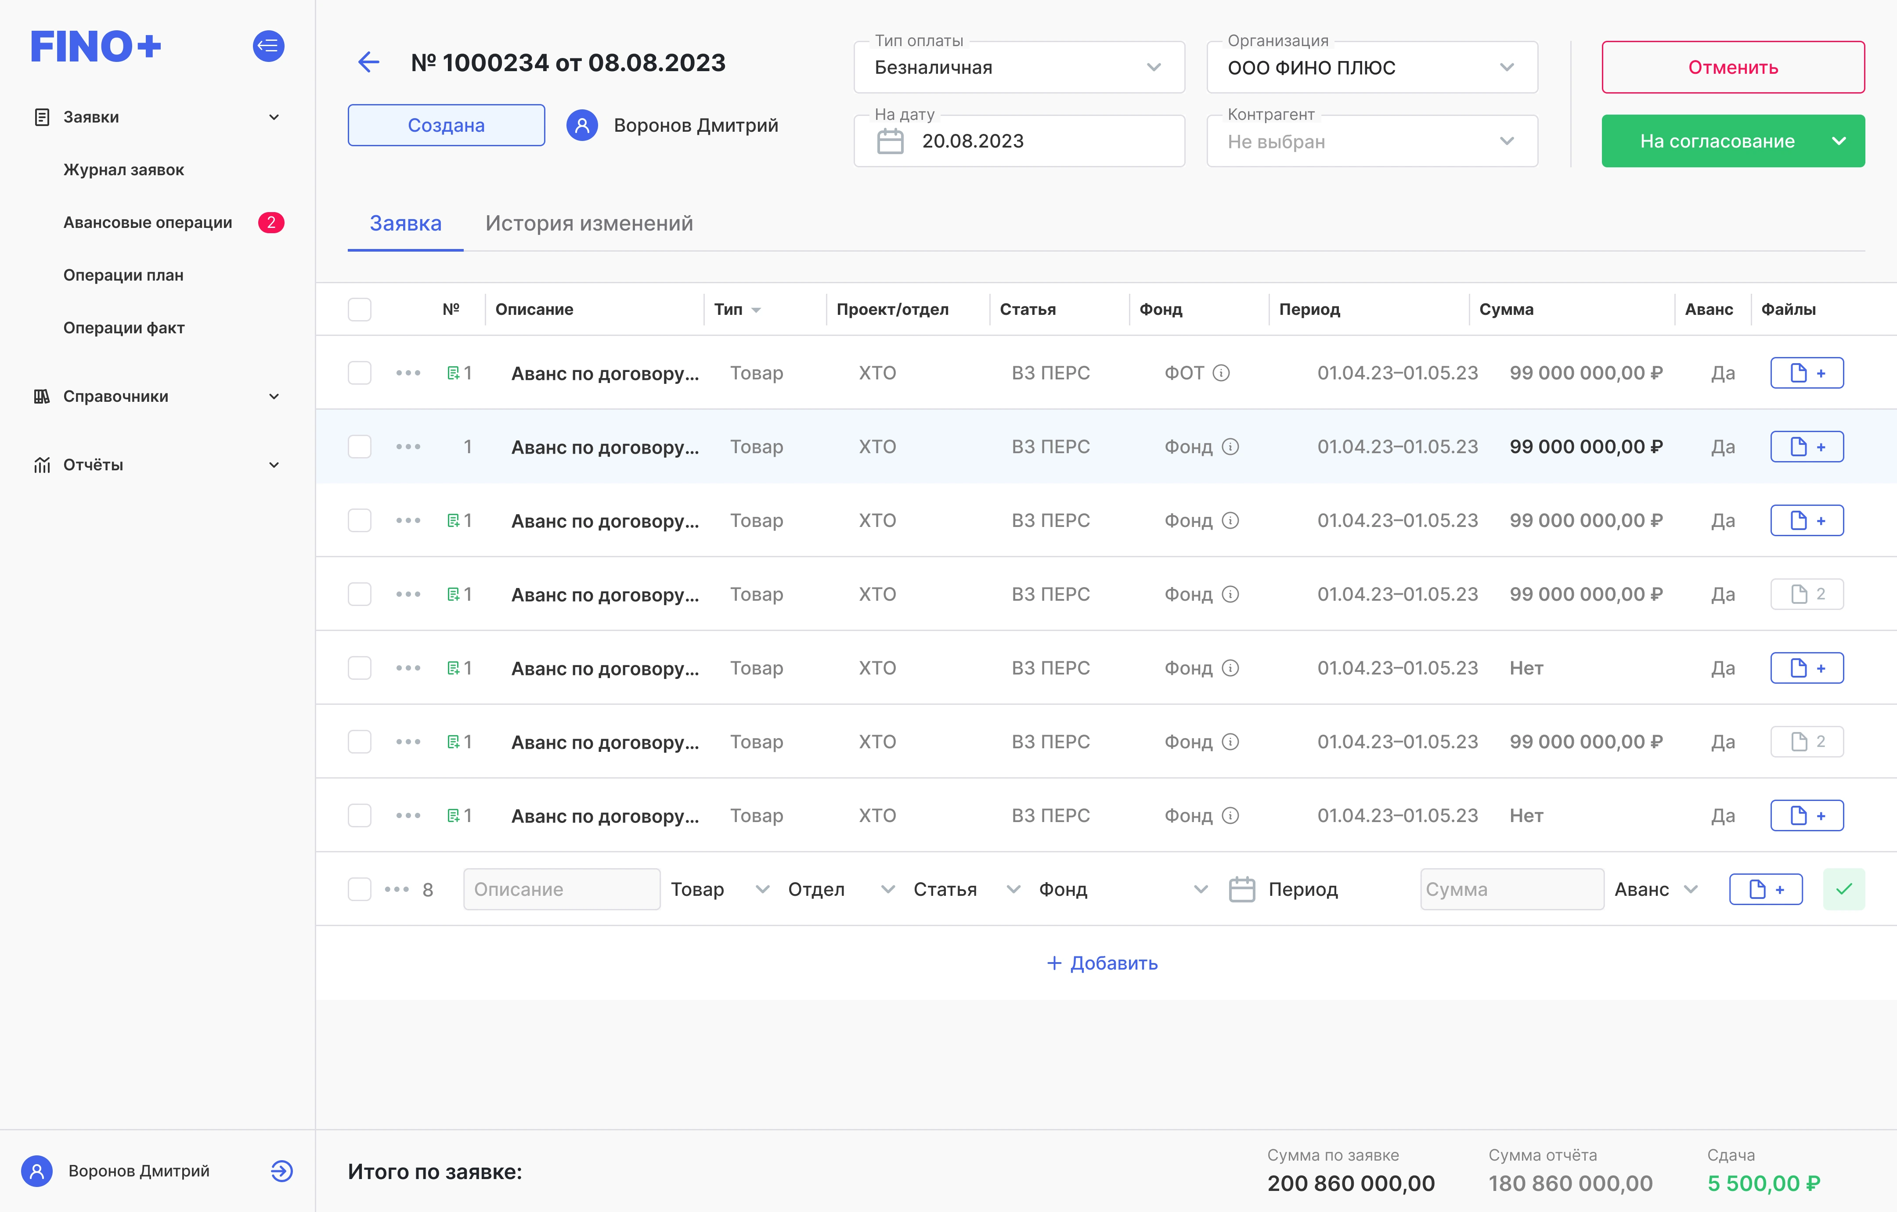
Task: Toggle the select-all checkbox in table header
Action: [x=359, y=309]
